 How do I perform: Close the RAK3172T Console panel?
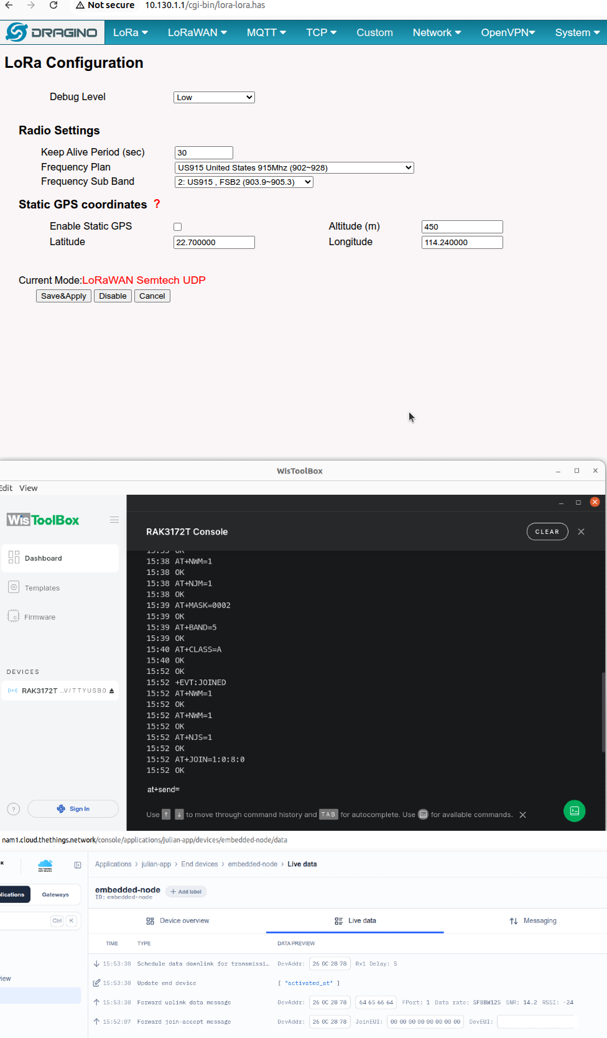(581, 531)
